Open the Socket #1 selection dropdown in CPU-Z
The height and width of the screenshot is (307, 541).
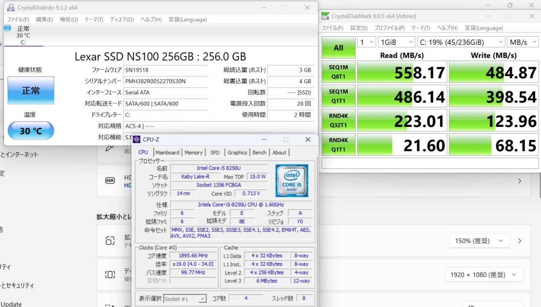click(185, 299)
